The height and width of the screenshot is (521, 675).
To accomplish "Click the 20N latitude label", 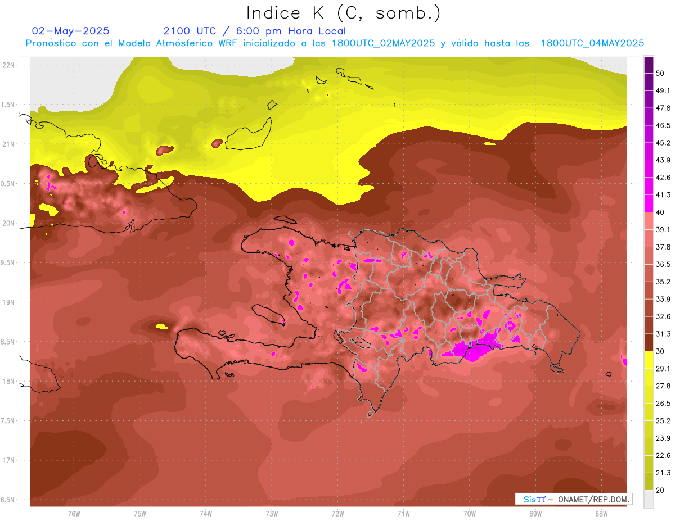I will click(10, 223).
